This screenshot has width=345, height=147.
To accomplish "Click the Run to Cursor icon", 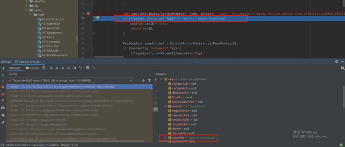I will [x=80, y=68].
